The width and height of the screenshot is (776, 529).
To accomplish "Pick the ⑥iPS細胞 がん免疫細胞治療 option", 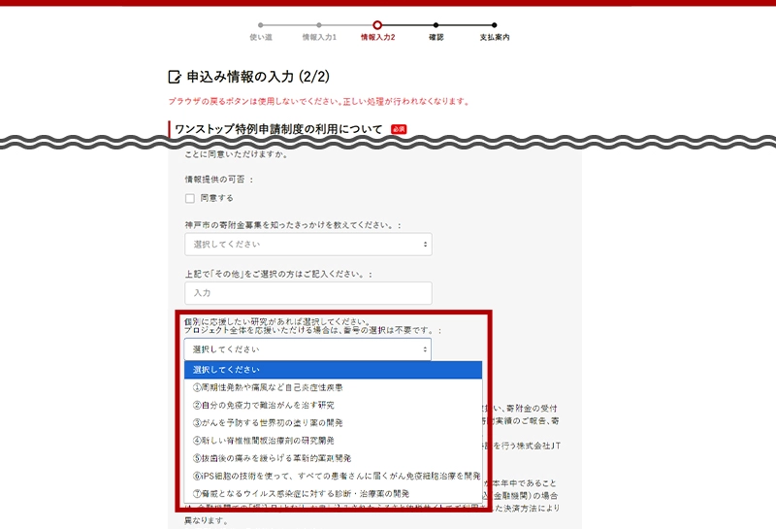I will 333,476.
